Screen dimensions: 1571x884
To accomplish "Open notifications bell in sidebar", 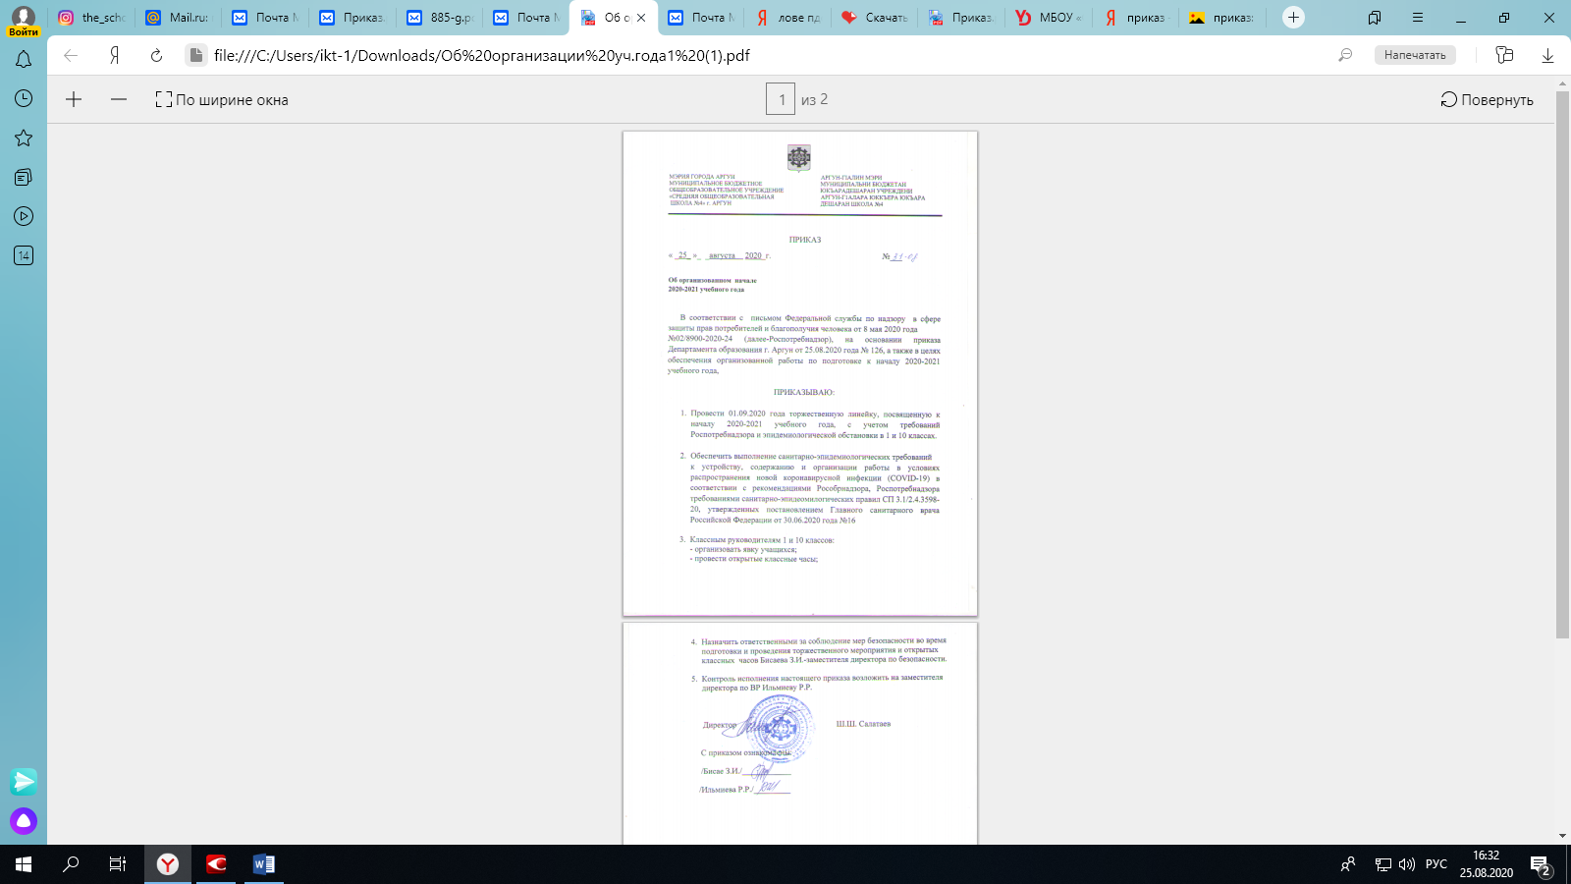I will pyautogui.click(x=24, y=60).
